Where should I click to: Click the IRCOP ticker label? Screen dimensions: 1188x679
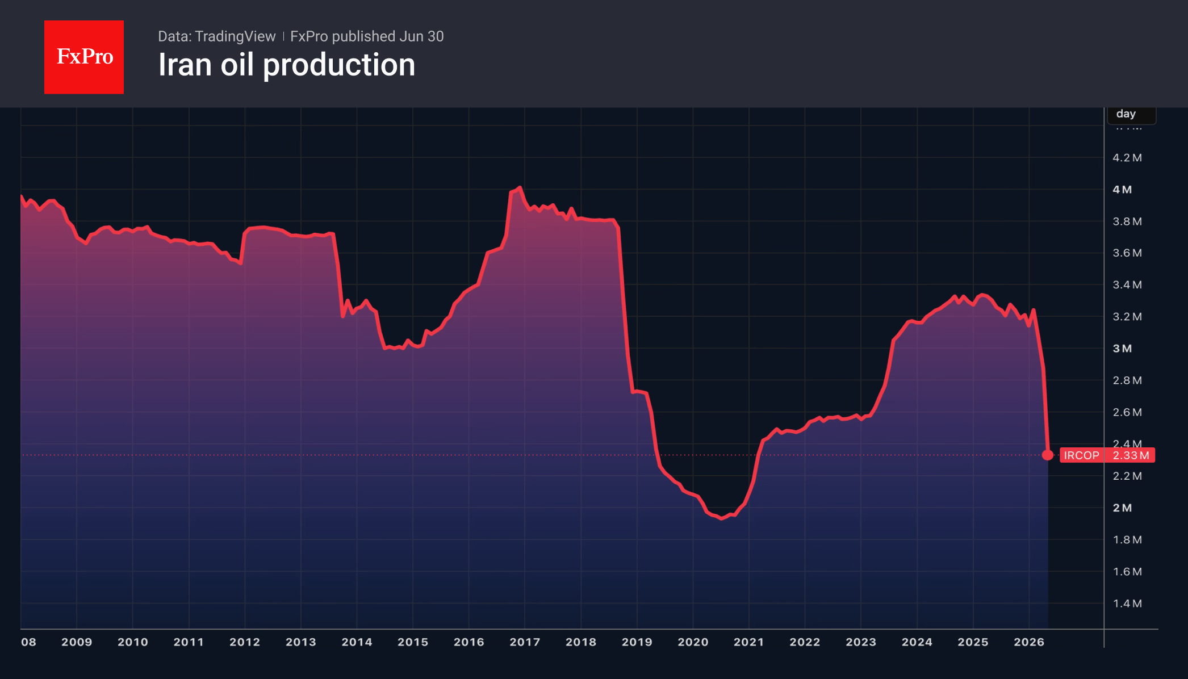click(x=1081, y=455)
